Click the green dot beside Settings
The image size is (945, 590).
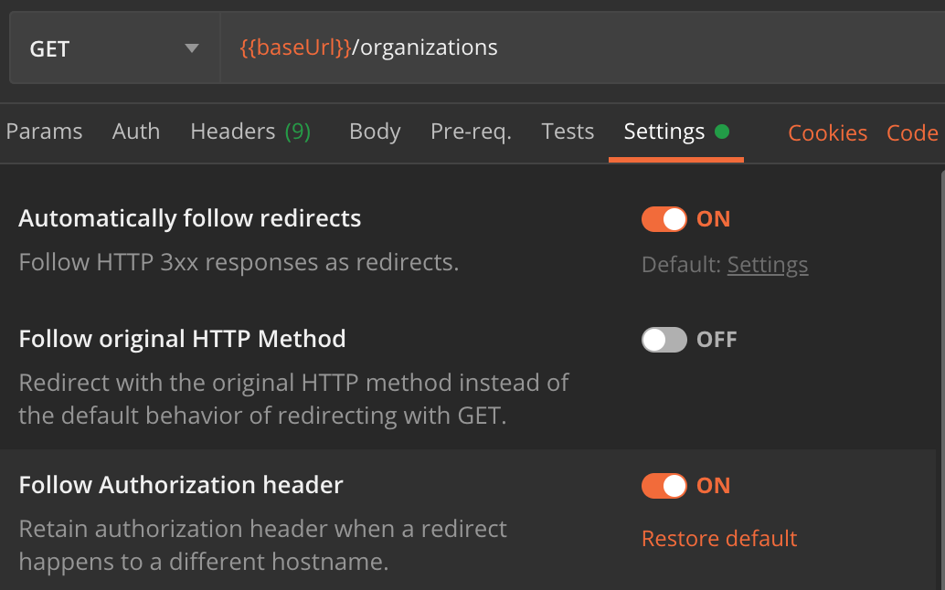[722, 132]
